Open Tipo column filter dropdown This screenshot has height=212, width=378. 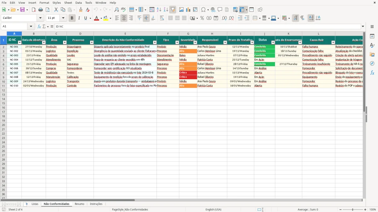click(x=177, y=42)
